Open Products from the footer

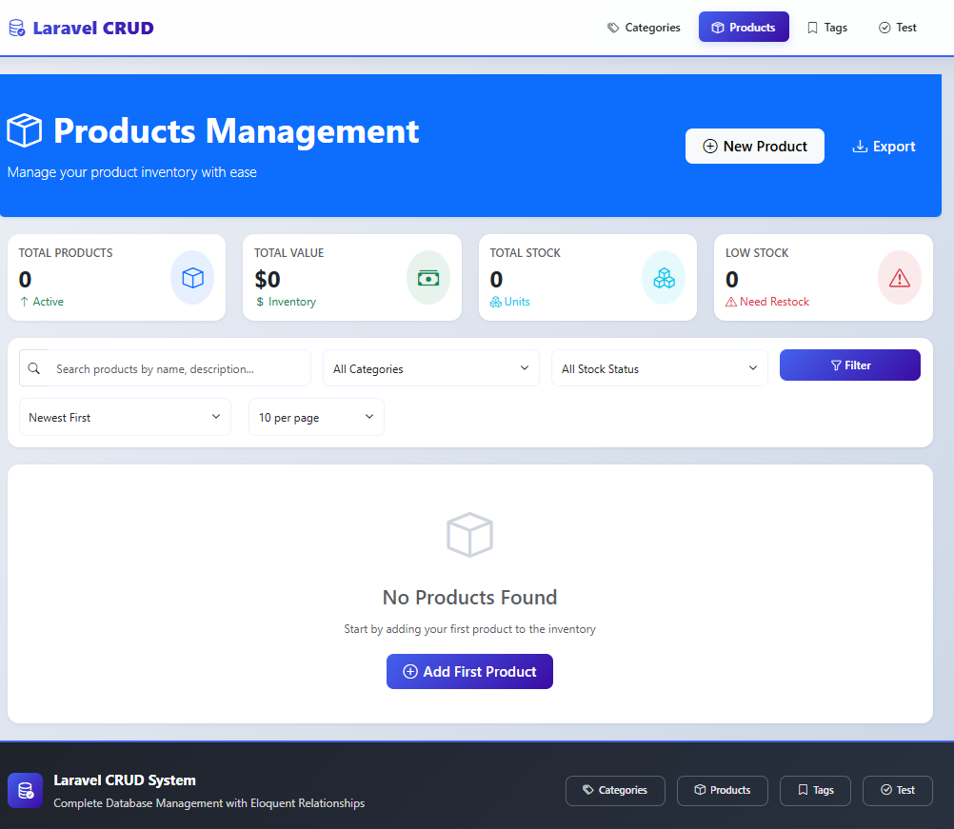pos(723,790)
